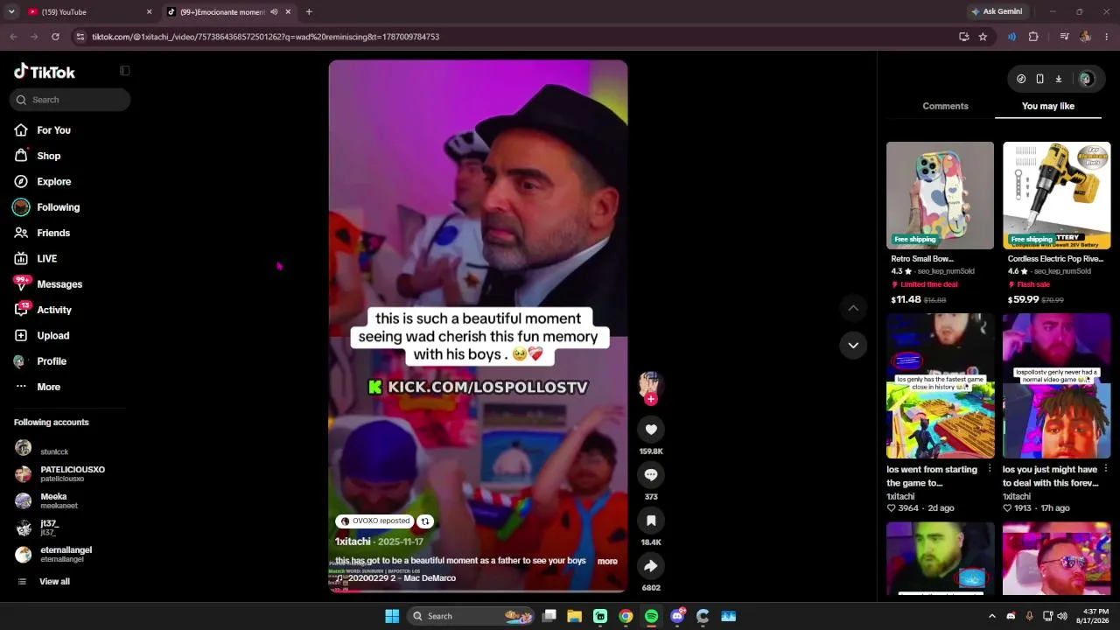
Task: Go to the next video
Action: pyautogui.click(x=853, y=345)
